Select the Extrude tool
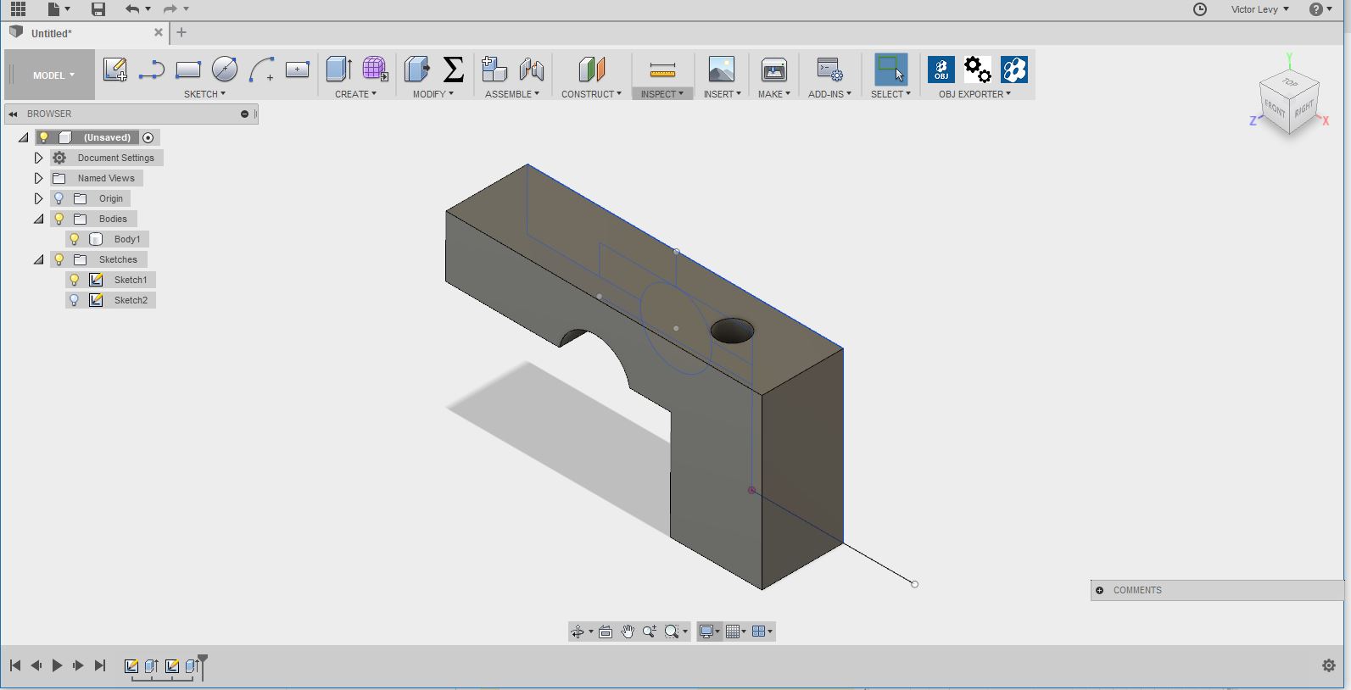Image resolution: width=1351 pixels, height=690 pixels. click(338, 70)
